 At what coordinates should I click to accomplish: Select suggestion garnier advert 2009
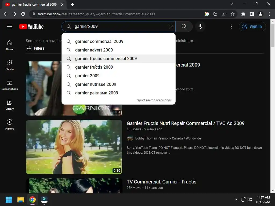118,50
